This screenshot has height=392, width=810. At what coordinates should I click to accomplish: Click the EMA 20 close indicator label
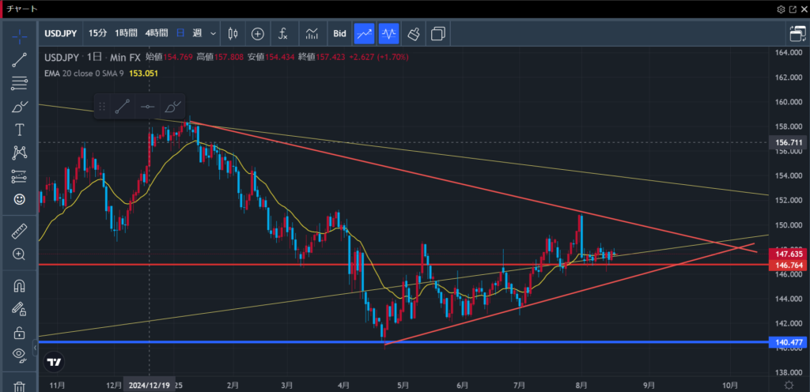84,73
